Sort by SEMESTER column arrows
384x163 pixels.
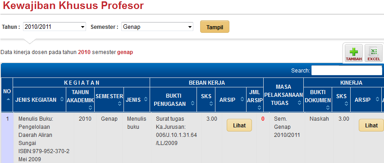pyautogui.click(x=119, y=104)
